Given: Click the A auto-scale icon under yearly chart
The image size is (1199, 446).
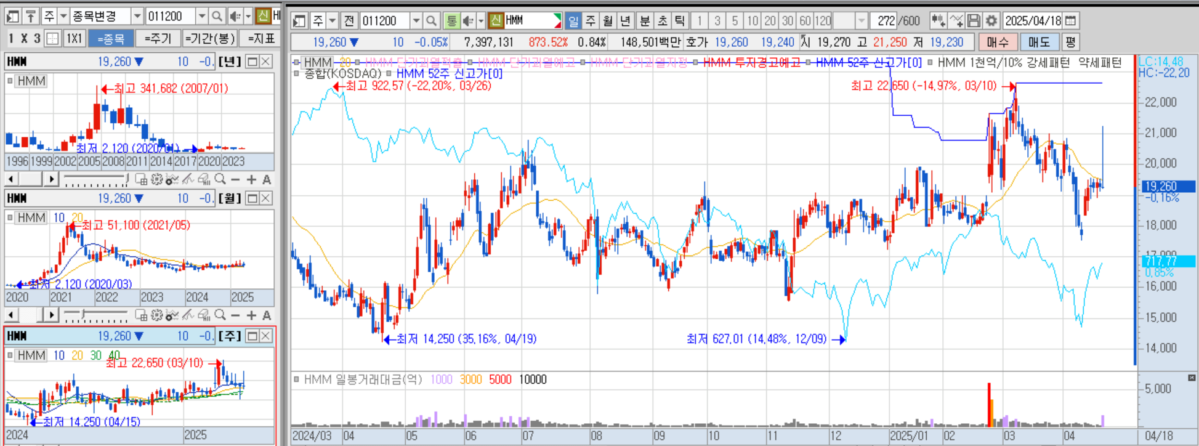Looking at the screenshot, I should (x=267, y=179).
